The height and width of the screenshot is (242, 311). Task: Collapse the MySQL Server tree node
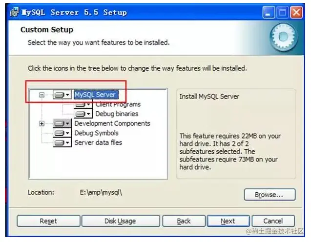[x=41, y=95]
